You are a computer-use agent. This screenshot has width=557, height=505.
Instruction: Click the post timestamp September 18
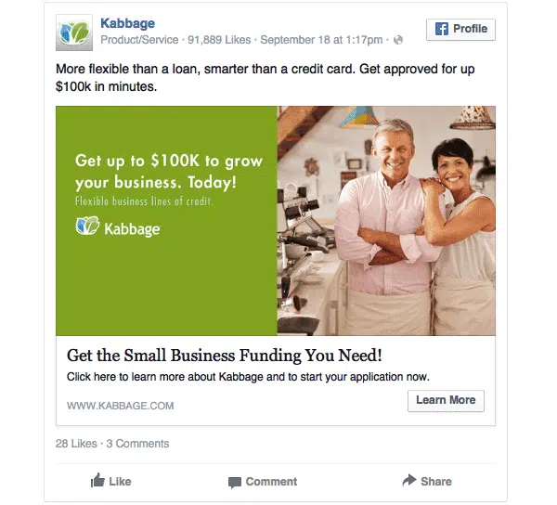point(321,40)
